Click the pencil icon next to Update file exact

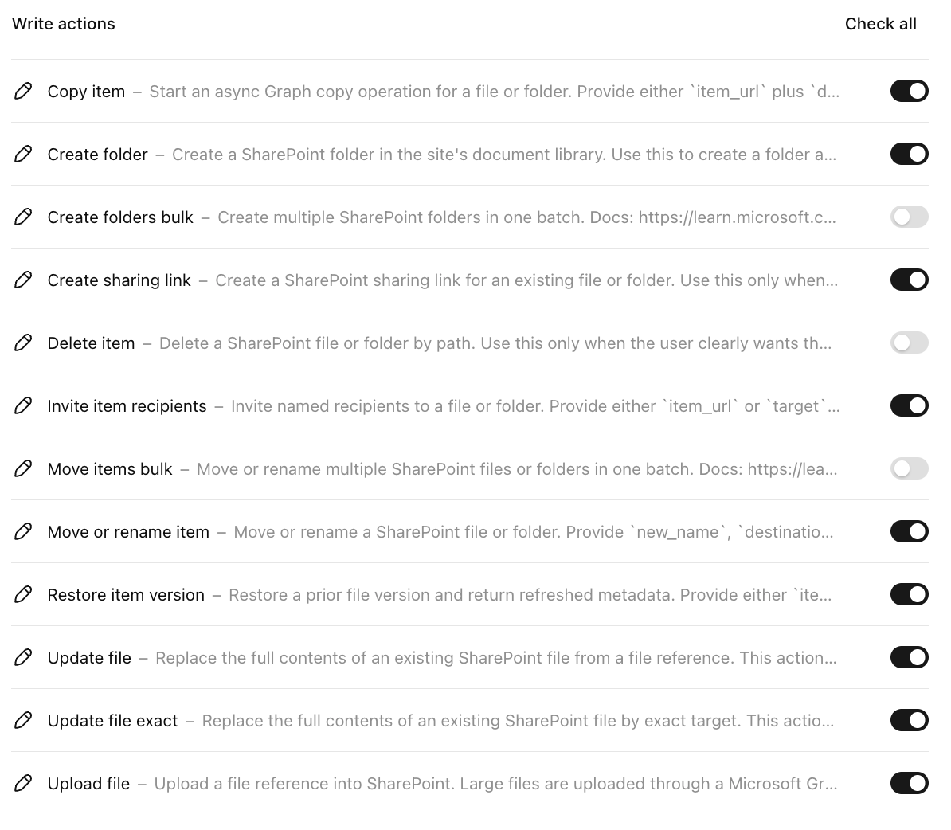23,720
